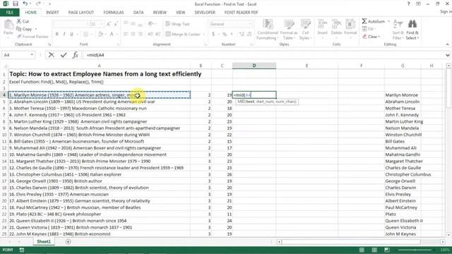
Task: Click the Delete cells icon
Action: 336,24
